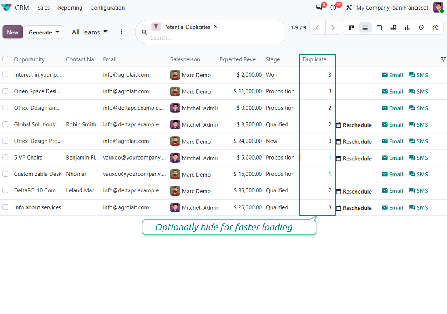The width and height of the screenshot is (447, 314).
Task: Reschedule the Global Solutions activity
Action: pyautogui.click(x=354, y=125)
